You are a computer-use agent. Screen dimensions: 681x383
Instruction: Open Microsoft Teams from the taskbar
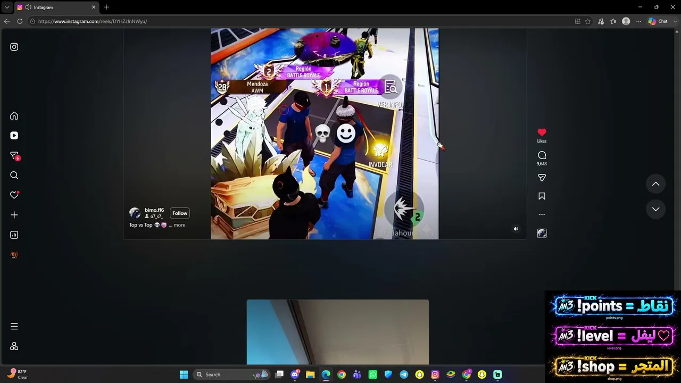click(x=357, y=374)
